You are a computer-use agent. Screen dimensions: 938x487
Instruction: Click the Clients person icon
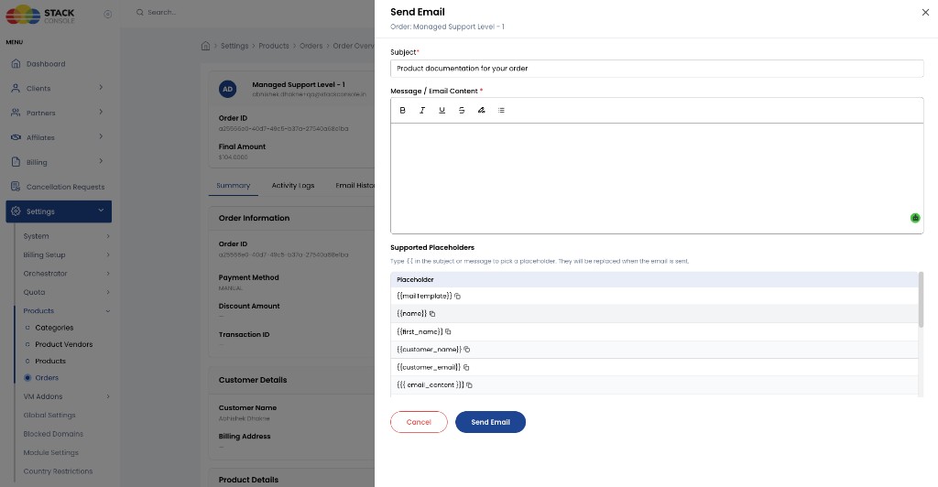16,88
